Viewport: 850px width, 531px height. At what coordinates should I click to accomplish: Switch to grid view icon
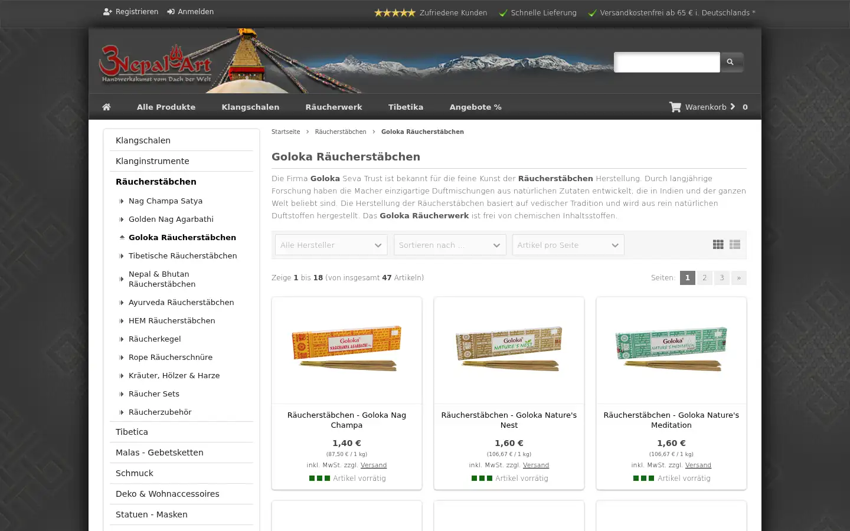click(x=718, y=244)
